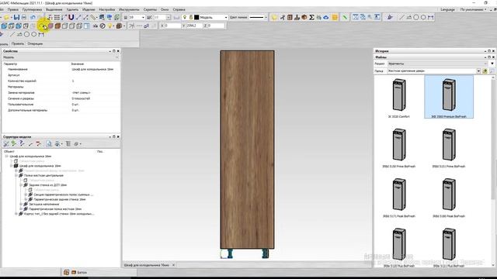
Task: Click the first blue 3D cube view icon
Action: pyautogui.click(x=4, y=26)
